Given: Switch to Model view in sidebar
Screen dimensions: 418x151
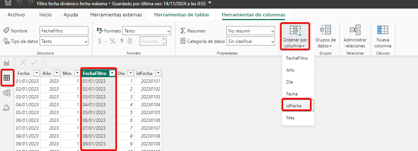Looking at the screenshot, I should pyautogui.click(x=6, y=93).
